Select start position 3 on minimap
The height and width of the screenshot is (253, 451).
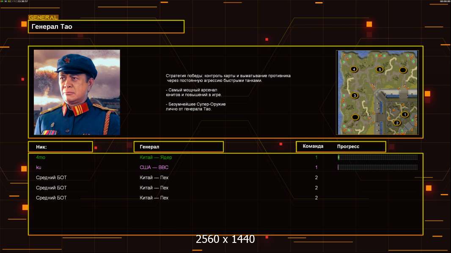point(355,95)
